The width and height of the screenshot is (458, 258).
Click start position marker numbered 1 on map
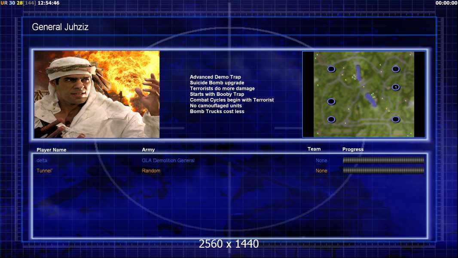click(x=396, y=87)
